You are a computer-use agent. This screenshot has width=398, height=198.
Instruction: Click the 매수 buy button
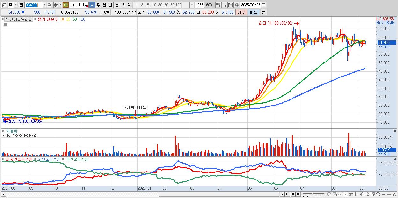point(241,12)
